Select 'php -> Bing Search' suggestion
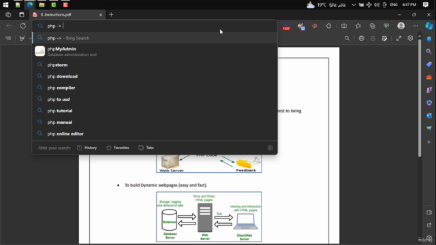The height and width of the screenshot is (245, 436). (x=155, y=38)
